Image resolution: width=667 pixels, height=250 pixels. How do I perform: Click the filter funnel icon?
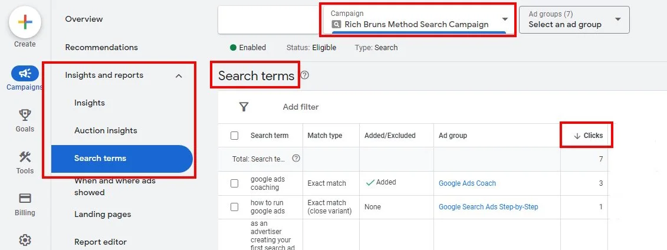coord(244,107)
